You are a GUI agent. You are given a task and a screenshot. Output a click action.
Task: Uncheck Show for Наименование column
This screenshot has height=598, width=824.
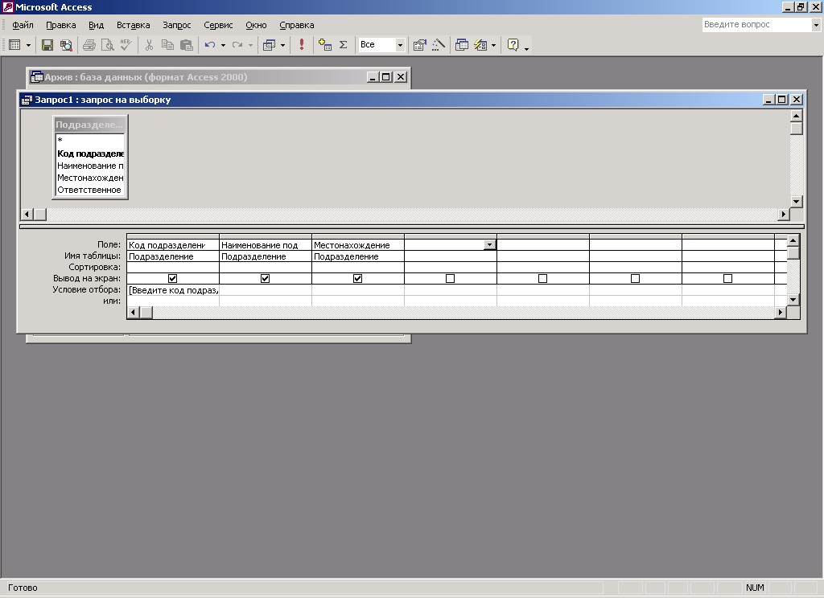coord(265,278)
